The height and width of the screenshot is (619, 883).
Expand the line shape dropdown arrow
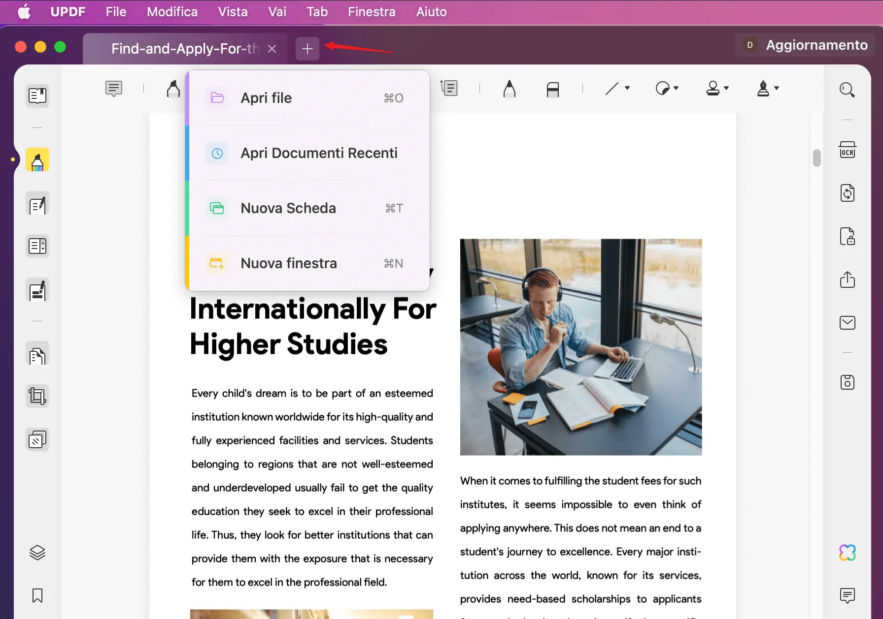coord(627,88)
